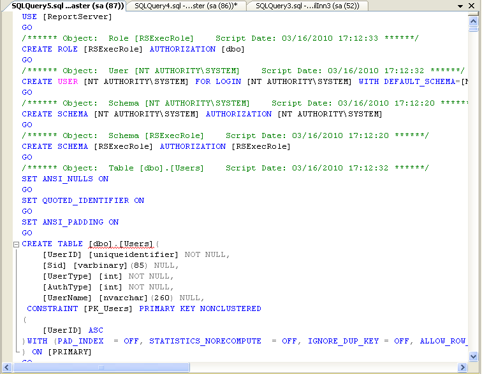Switch to the SQLQuery4.sql tab
The width and height of the screenshot is (482, 374).
(x=186, y=6)
